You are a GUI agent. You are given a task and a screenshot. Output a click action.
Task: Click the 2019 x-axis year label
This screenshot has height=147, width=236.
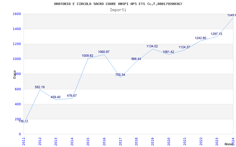point(153,141)
